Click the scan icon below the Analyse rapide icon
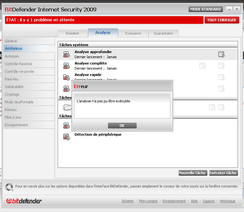 (x=67, y=89)
